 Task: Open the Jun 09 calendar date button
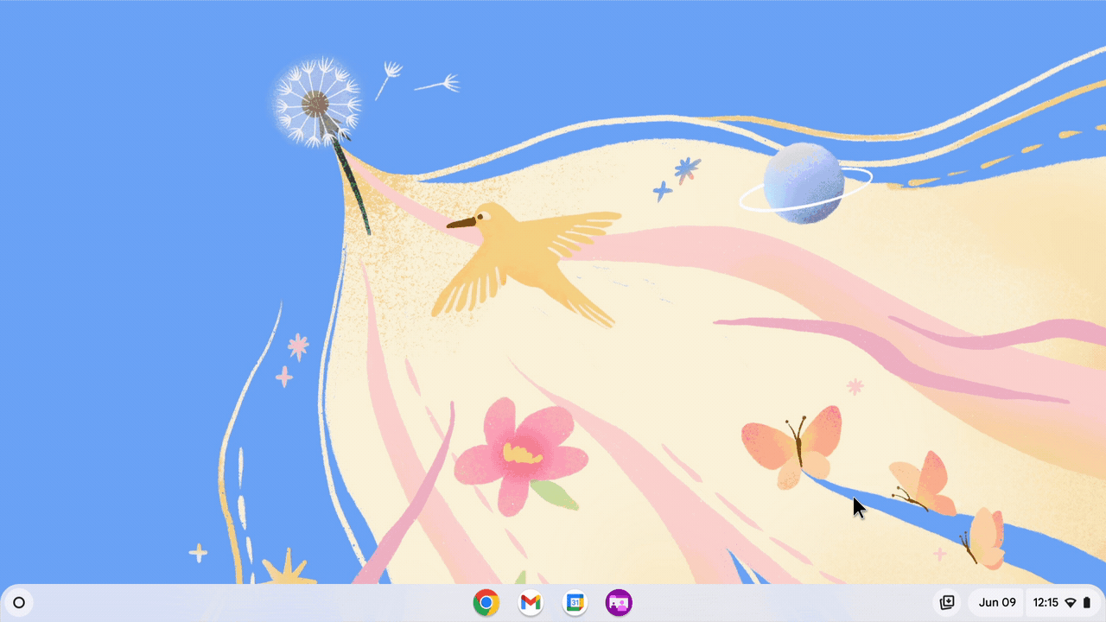pos(997,603)
